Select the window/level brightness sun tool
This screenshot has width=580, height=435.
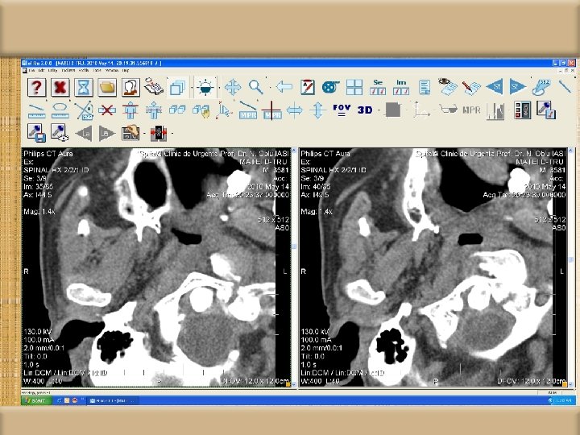tap(205, 88)
